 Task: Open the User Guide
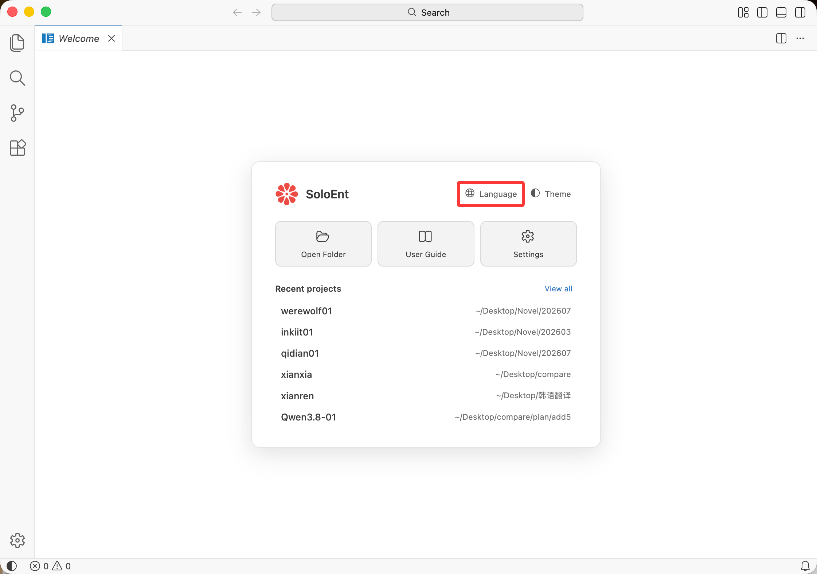pyautogui.click(x=426, y=244)
